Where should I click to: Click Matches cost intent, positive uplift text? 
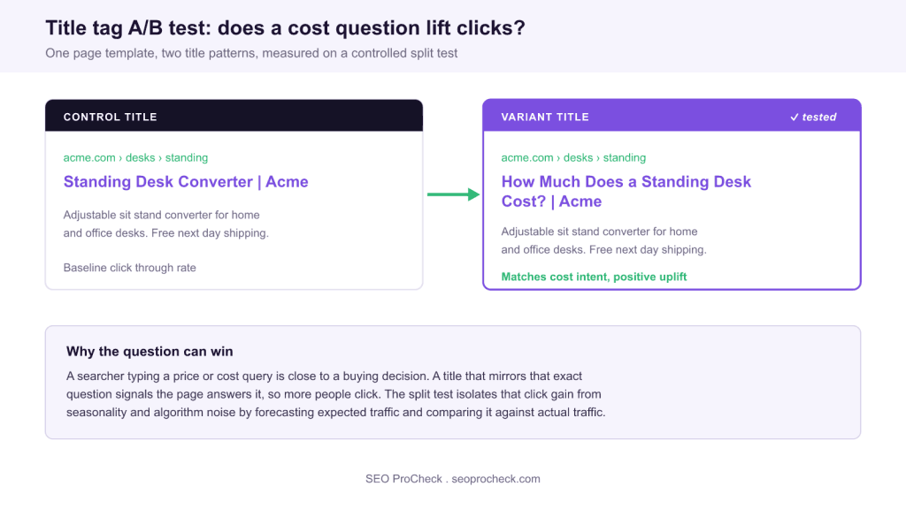[594, 277]
